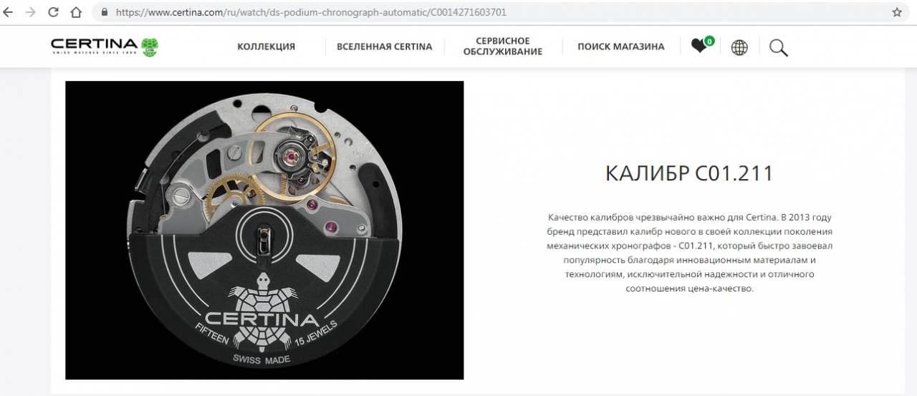The width and height of the screenshot is (917, 396).
Task: Open the globe language selector
Action: 739,47
